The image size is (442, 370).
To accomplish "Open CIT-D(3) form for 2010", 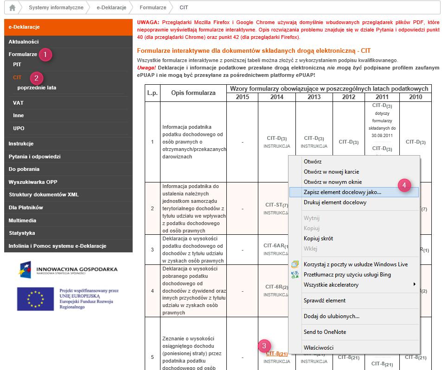I will click(x=416, y=142).
